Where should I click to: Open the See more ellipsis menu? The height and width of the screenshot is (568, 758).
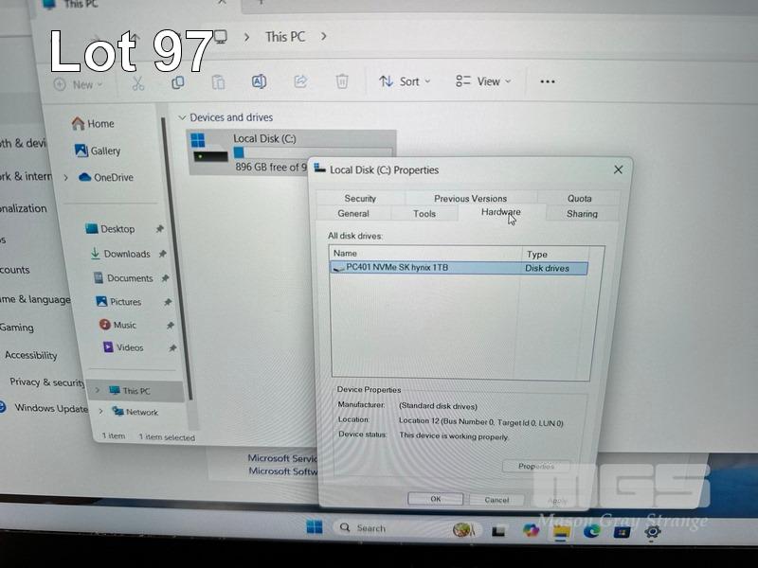[547, 81]
